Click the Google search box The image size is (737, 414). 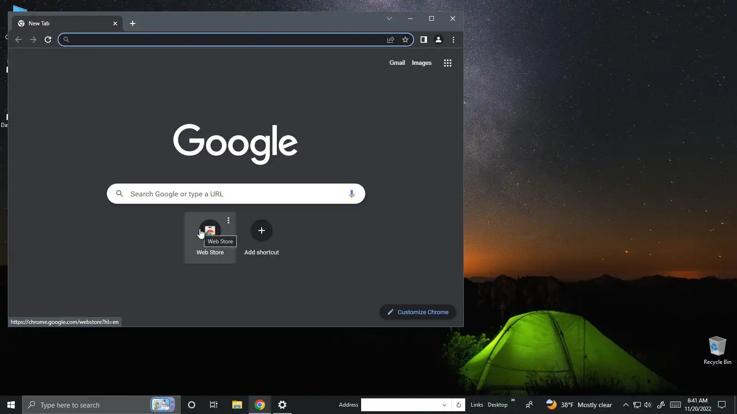(x=236, y=194)
